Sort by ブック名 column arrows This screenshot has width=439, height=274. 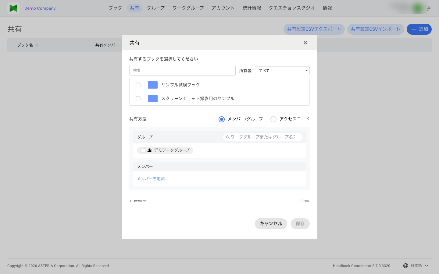click(37, 45)
